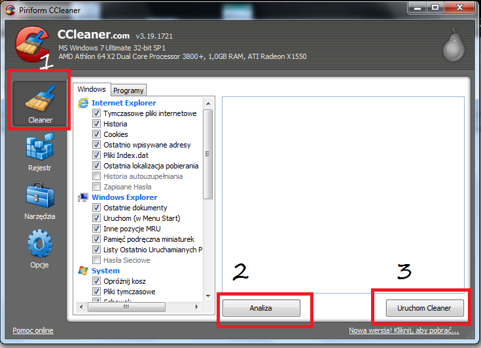Click list scroll down arrow

pos(208,296)
